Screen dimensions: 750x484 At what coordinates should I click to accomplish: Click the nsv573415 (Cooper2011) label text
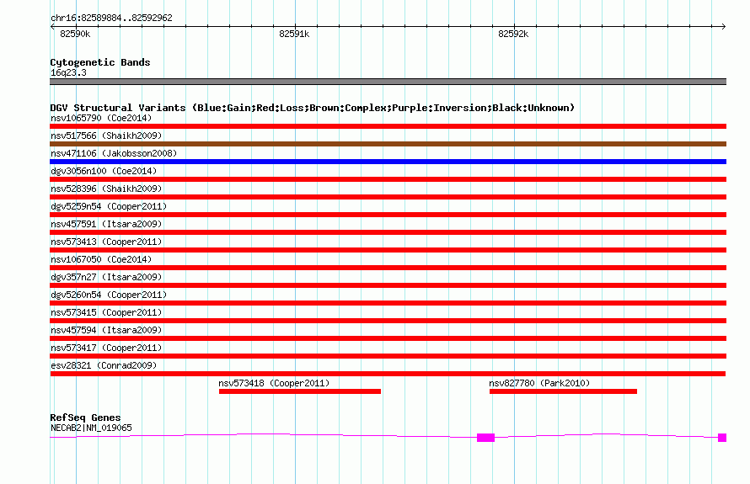tap(106, 312)
